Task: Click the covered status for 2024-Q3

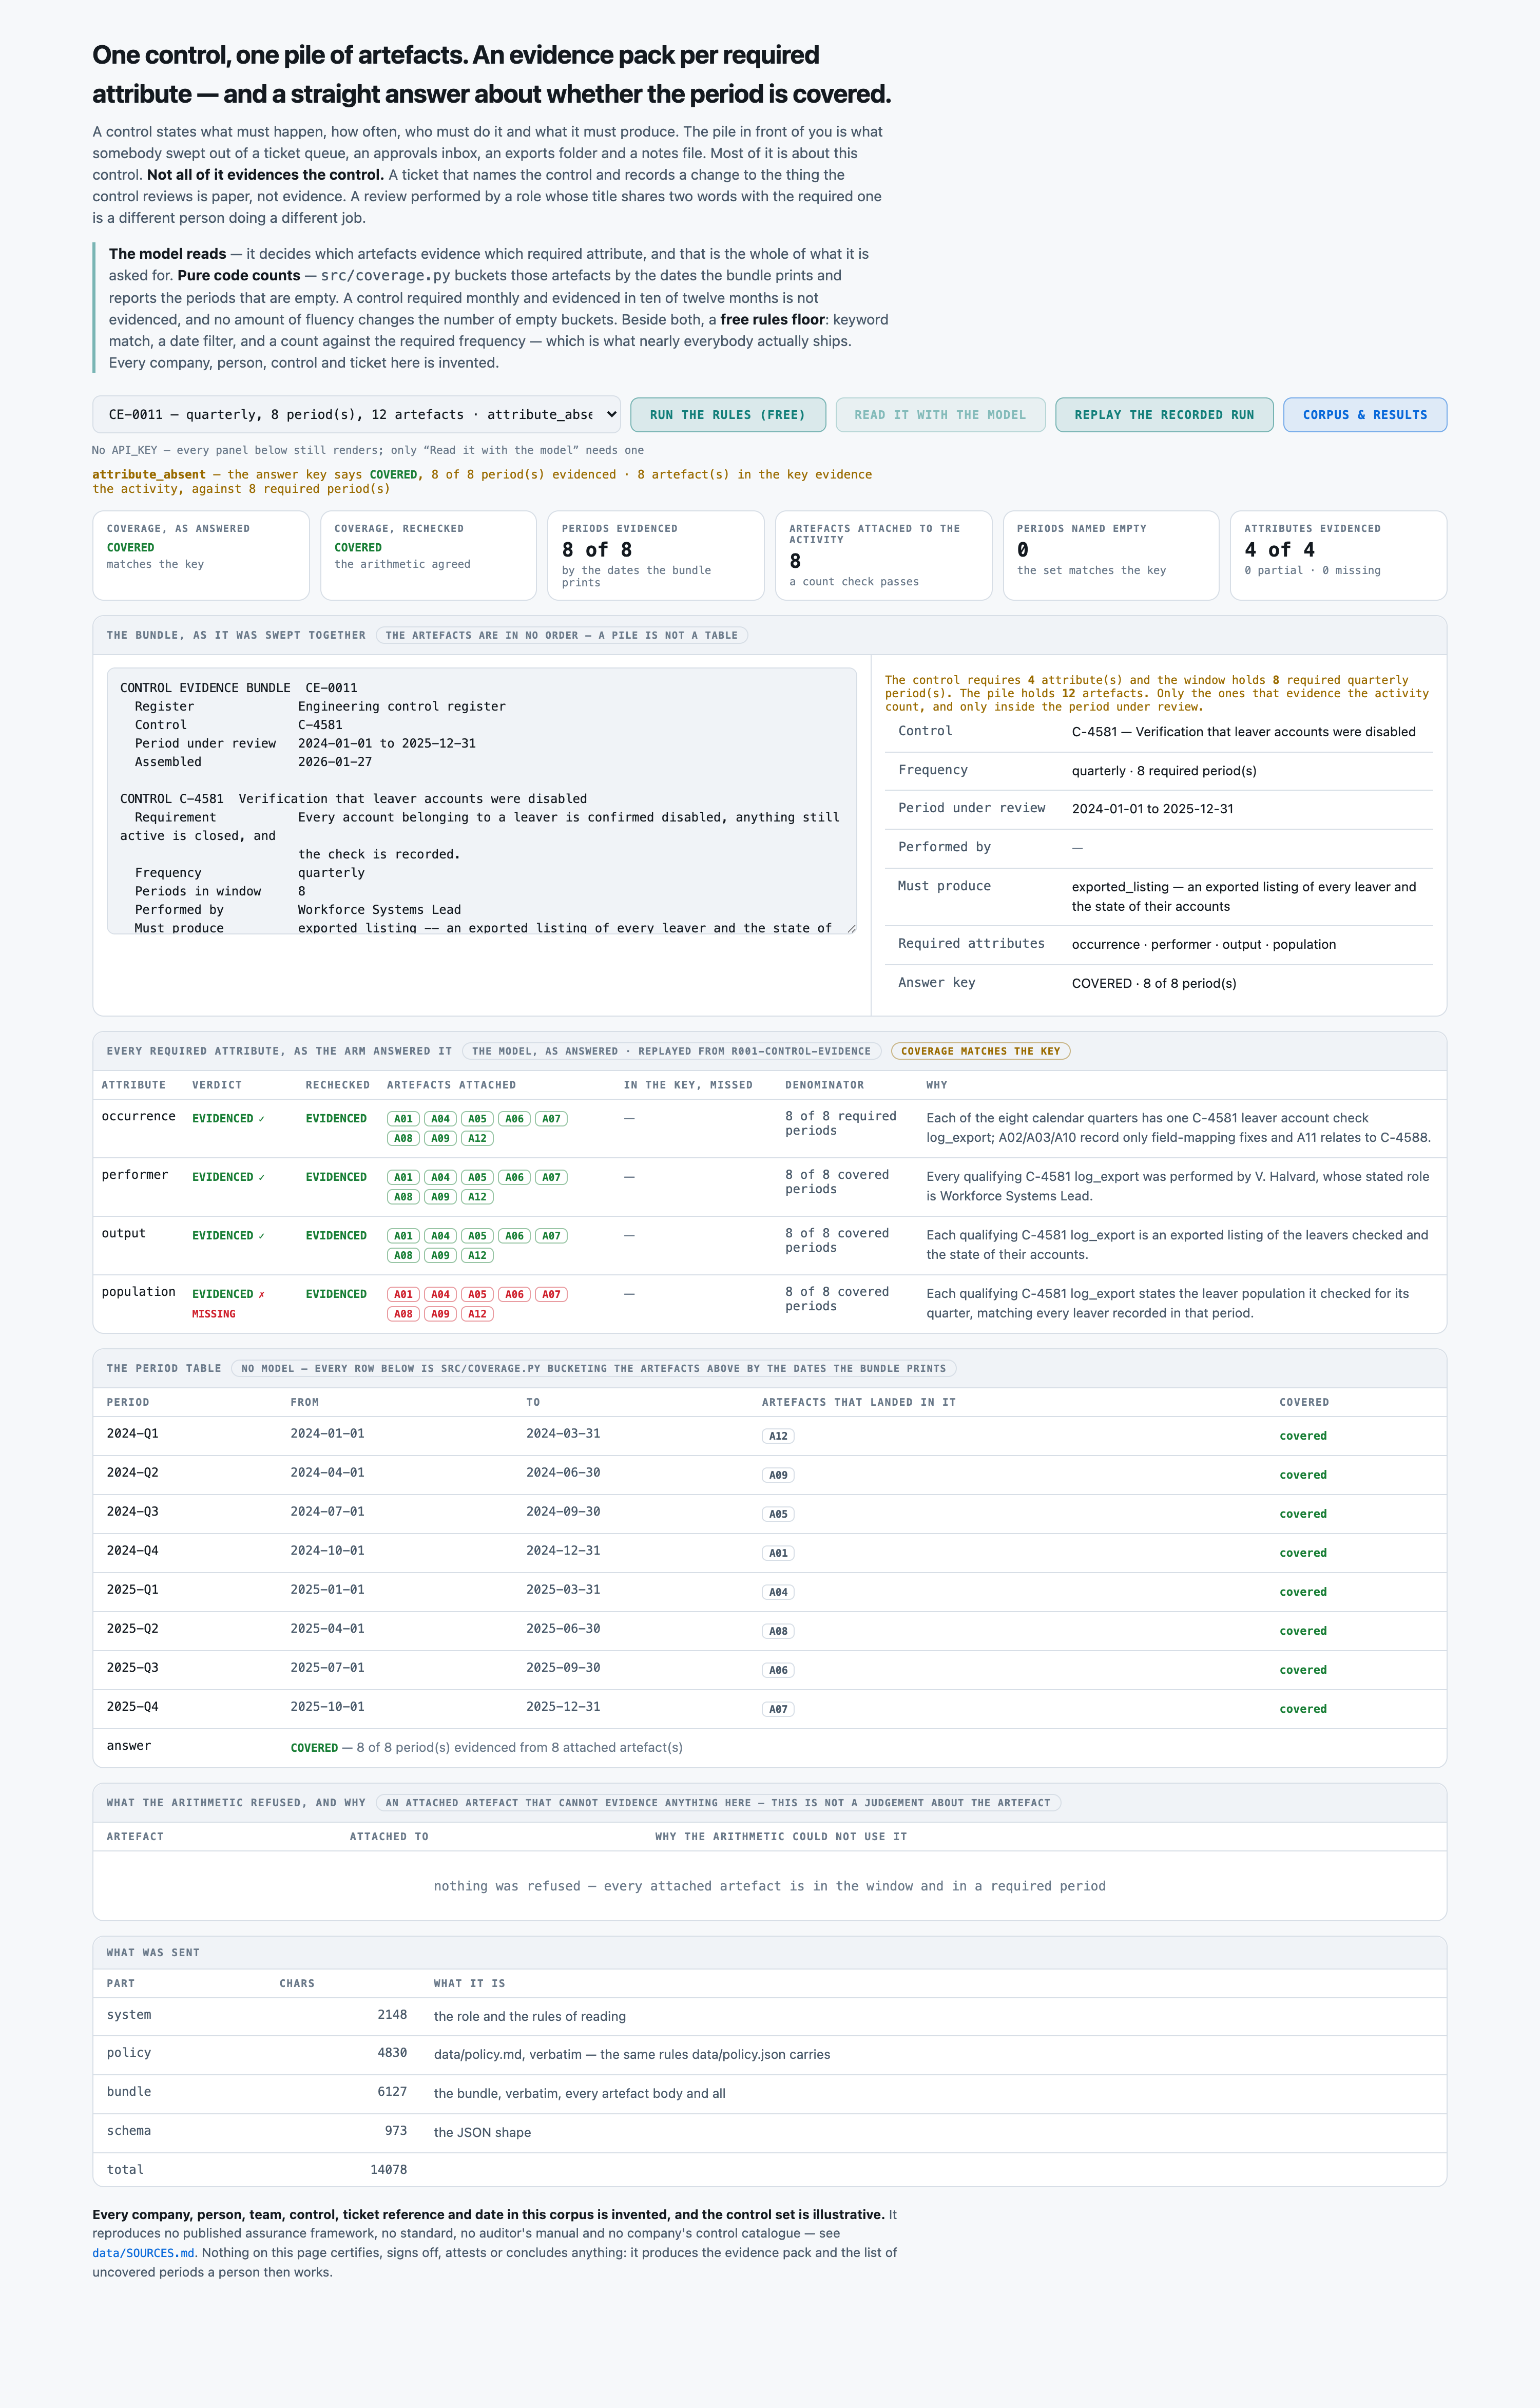Action: coord(1303,1514)
